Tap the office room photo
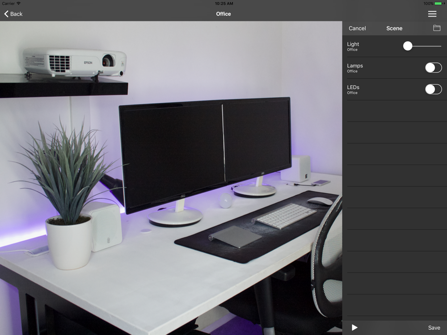This screenshot has height=335, width=447. coord(171,178)
